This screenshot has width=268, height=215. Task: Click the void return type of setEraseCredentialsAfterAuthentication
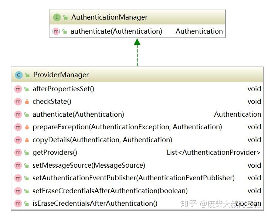254,191
